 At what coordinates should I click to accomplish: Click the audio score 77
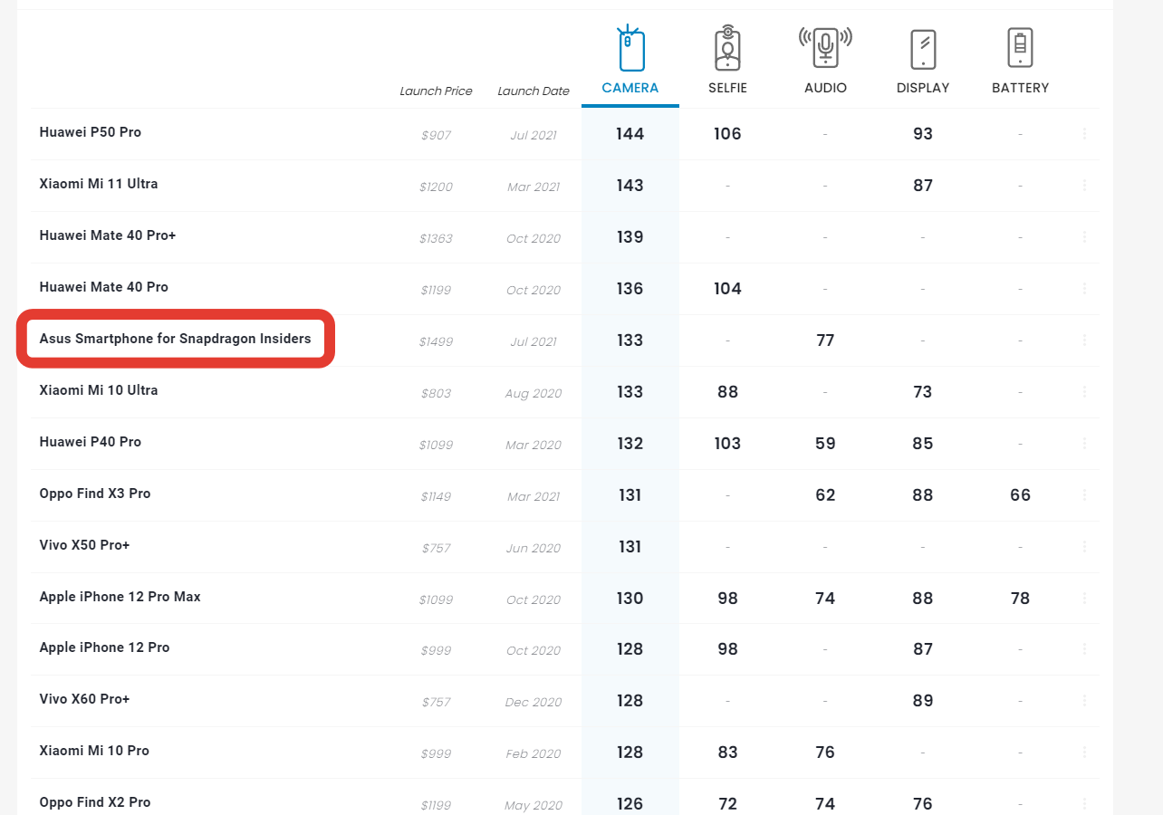coord(825,340)
